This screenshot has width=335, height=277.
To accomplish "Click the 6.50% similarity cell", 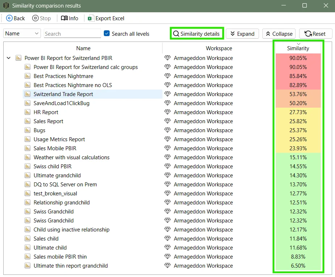I will [298, 266].
